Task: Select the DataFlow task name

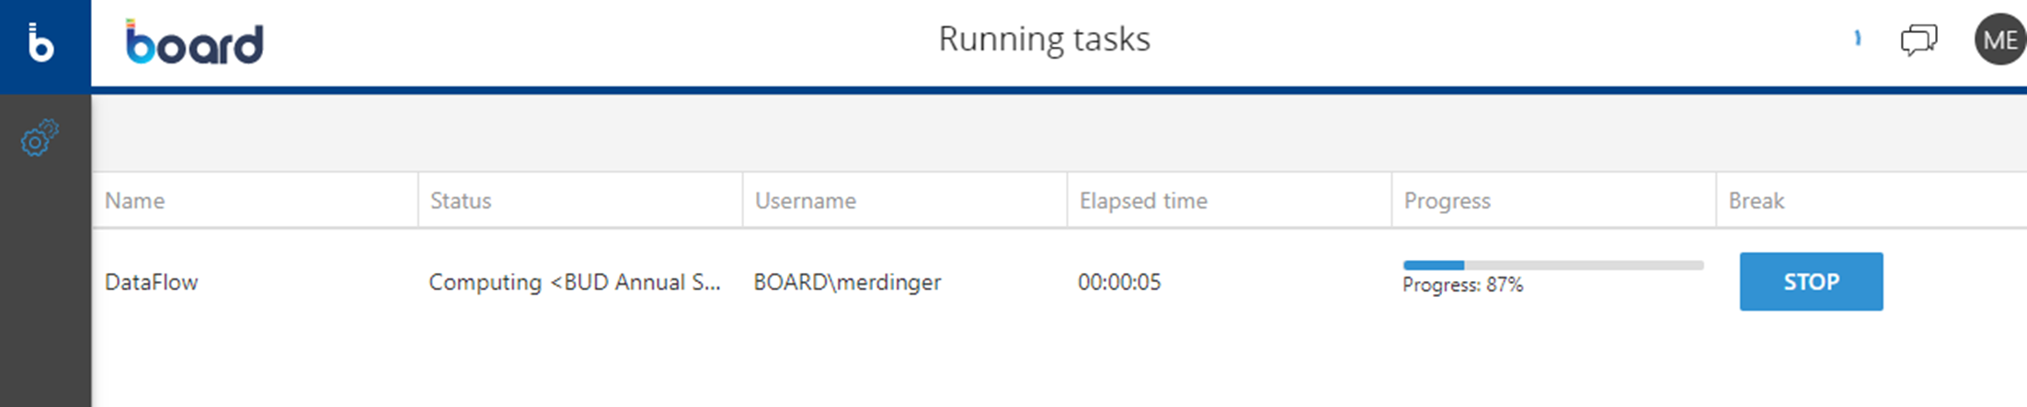Action: click(x=152, y=282)
